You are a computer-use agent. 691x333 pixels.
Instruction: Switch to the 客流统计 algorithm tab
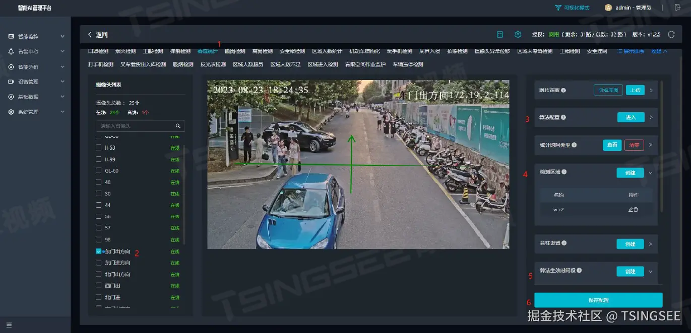(x=207, y=51)
